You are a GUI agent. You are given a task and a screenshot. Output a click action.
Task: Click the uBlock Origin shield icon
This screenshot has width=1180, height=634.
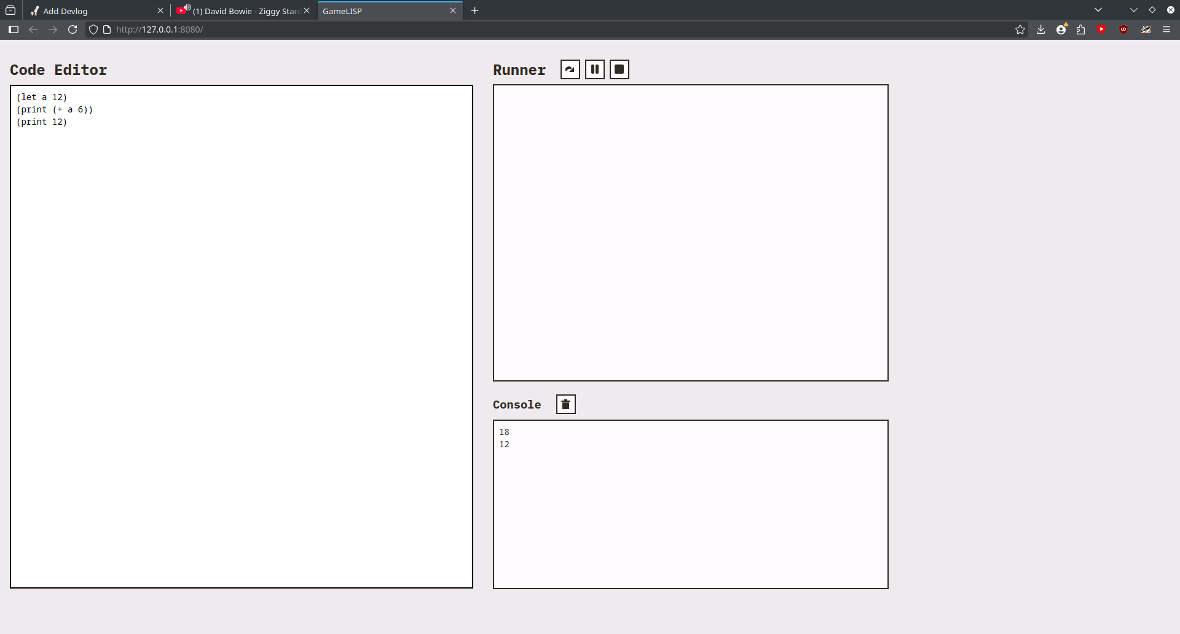pyautogui.click(x=1123, y=29)
